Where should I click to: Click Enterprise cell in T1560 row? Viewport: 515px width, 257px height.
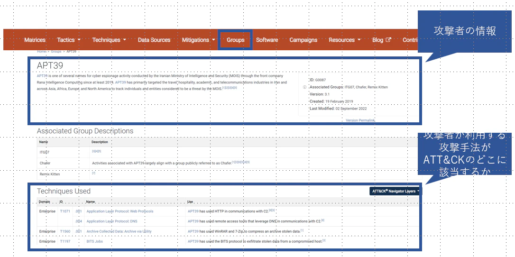click(47, 231)
